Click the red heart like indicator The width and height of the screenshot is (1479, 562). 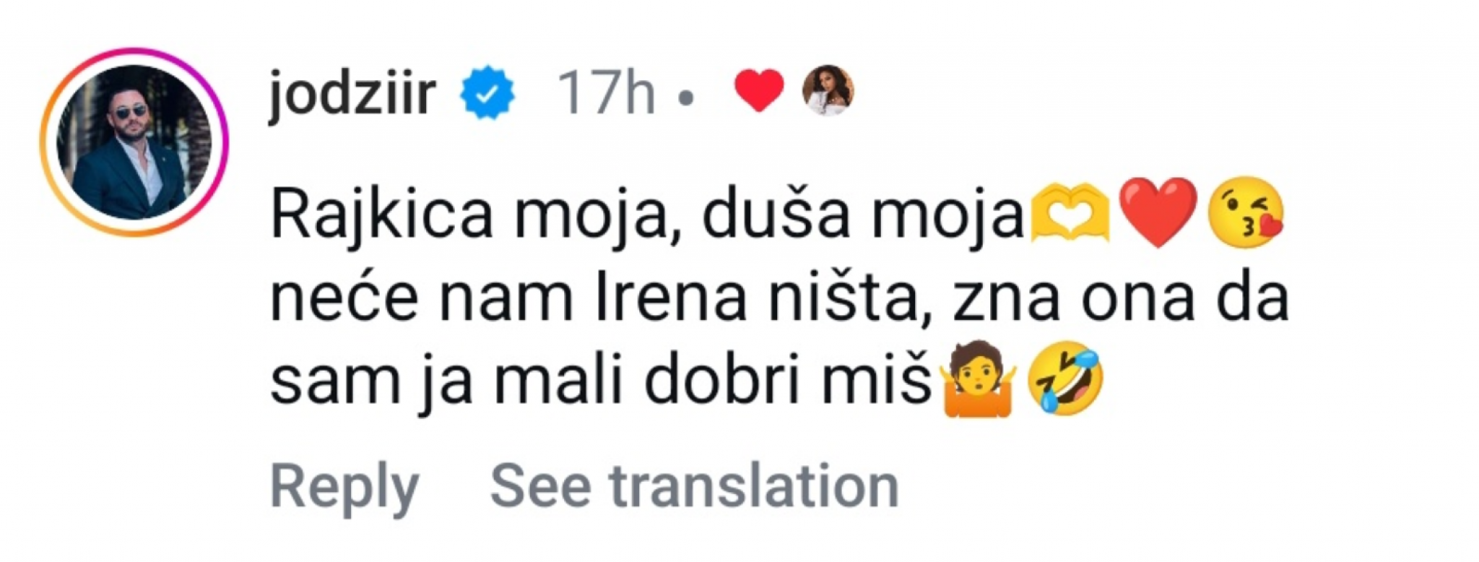click(758, 92)
